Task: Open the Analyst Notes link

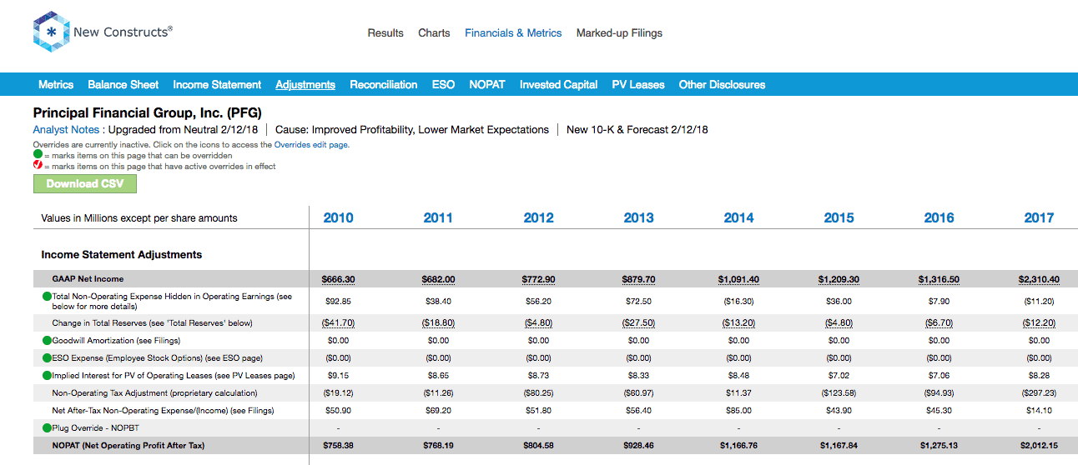Action: click(68, 130)
